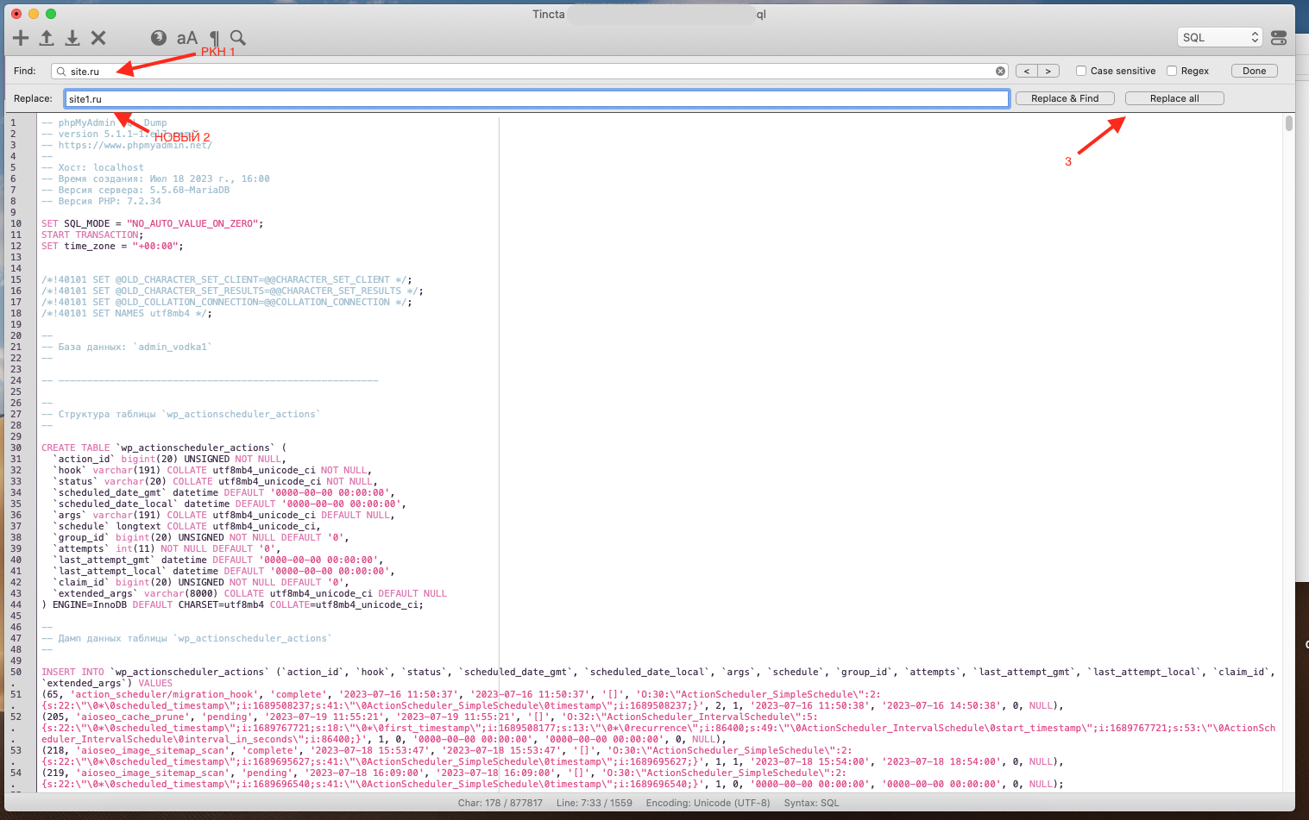Click the upload/open arrow toolbar icon

pos(47,38)
